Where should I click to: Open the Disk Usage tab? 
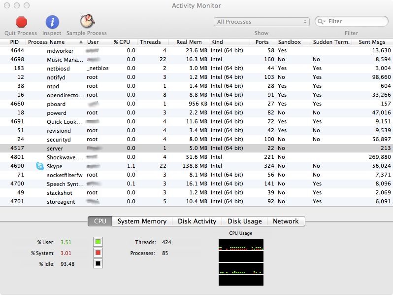pos(245,221)
